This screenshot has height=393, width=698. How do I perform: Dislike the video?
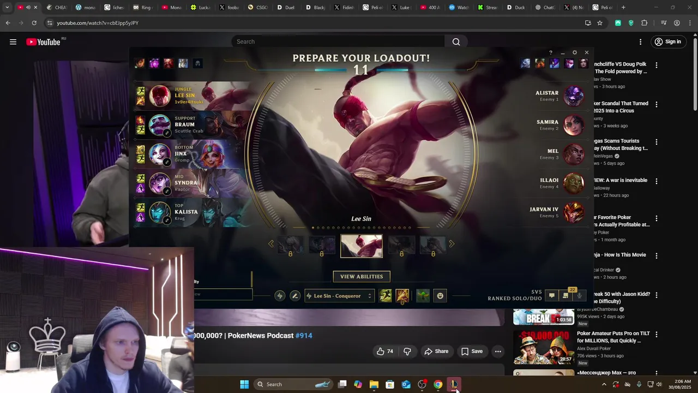(407, 352)
